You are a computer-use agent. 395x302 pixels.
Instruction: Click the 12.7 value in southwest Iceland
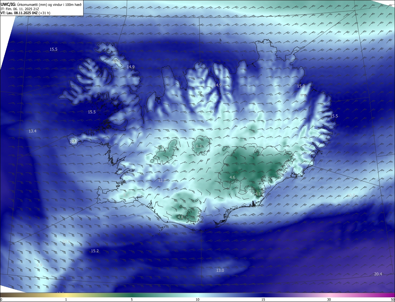tap(162, 180)
